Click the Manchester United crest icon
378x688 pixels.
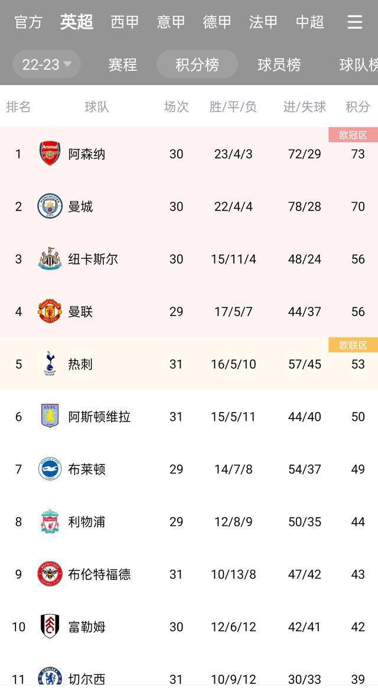(50, 311)
